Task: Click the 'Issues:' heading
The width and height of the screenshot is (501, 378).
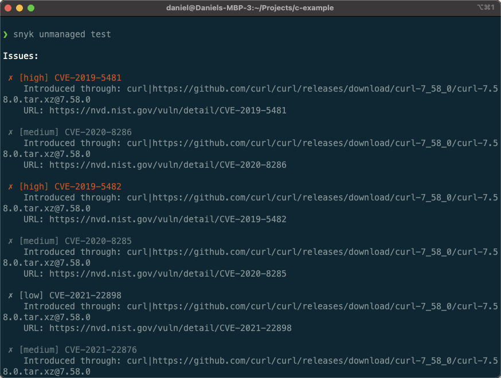Action: [x=21, y=56]
